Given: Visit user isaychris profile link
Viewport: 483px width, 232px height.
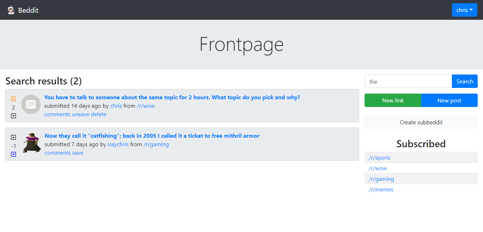Looking at the screenshot, I should click(118, 144).
